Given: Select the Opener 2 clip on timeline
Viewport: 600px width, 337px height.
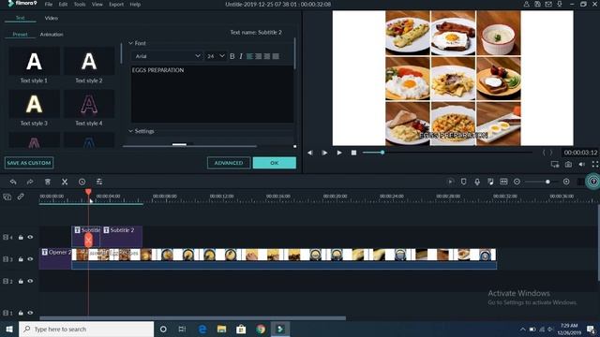Looking at the screenshot, I should pos(55,258).
